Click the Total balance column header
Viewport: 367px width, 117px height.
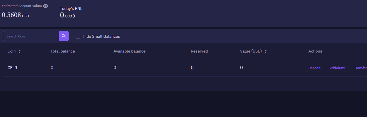[x=63, y=51]
